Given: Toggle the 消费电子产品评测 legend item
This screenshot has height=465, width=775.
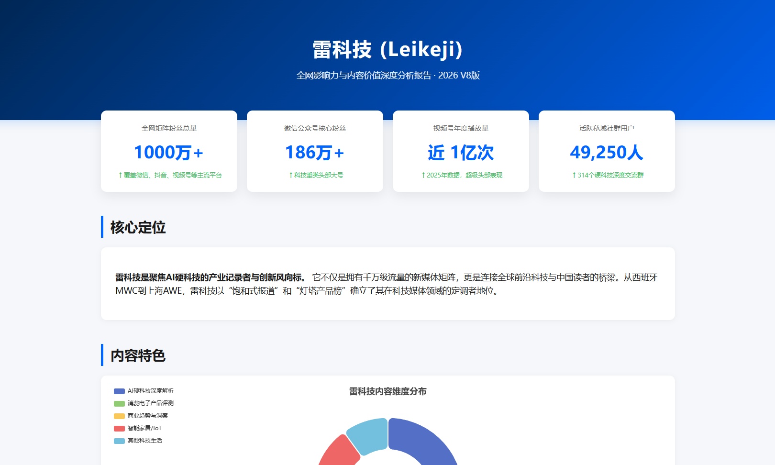Looking at the screenshot, I should coord(144,403).
